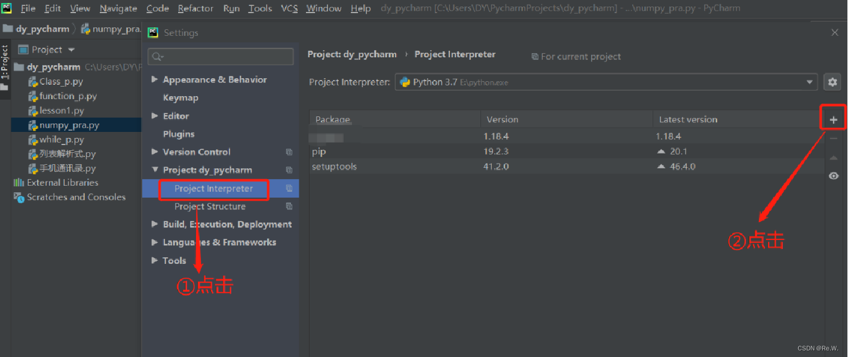Open the Project view dropdown arrow
This screenshot has height=357, width=848.
72,50
